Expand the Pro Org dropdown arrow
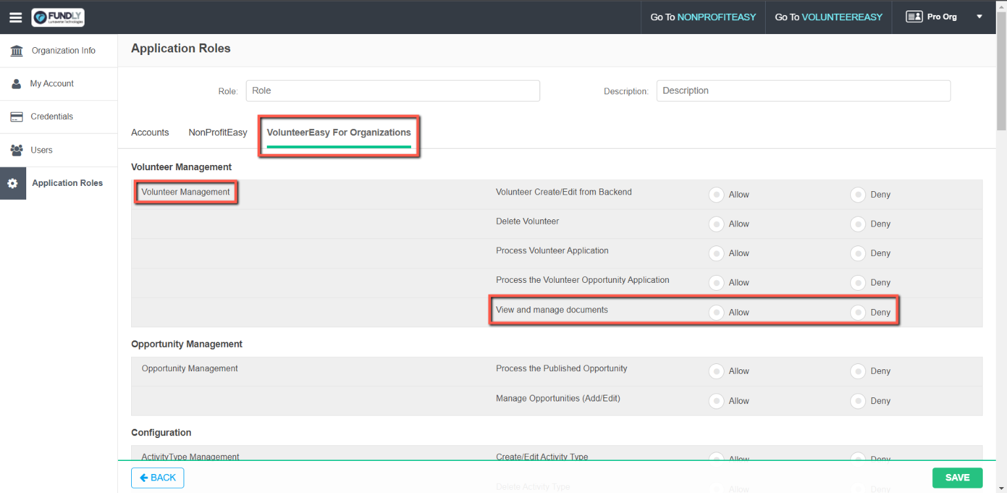1007x493 pixels. pyautogui.click(x=979, y=17)
